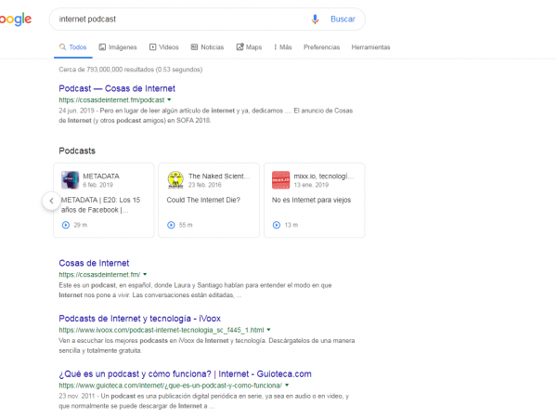Open the Noticias tab

point(207,47)
